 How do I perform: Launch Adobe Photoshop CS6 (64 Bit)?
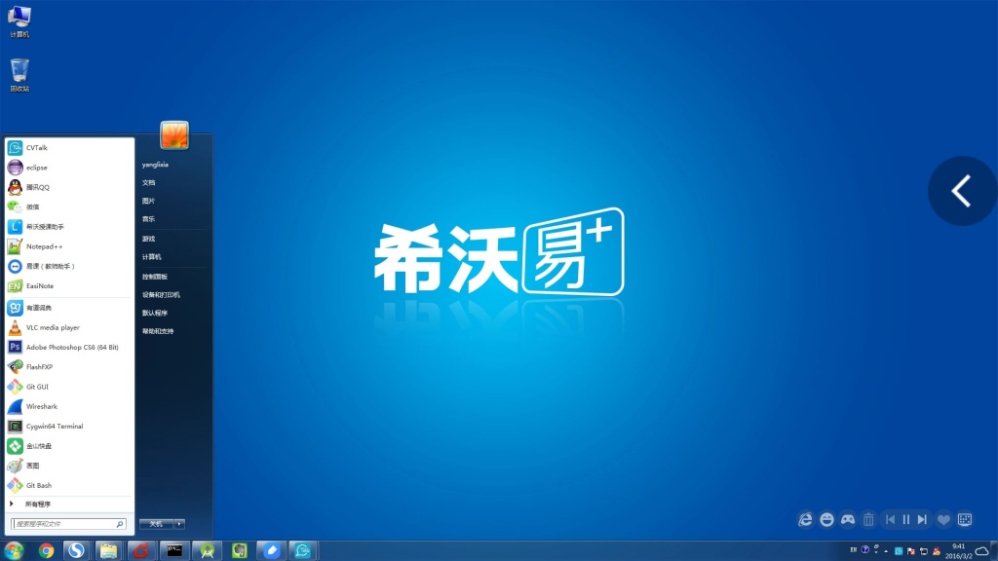(x=69, y=348)
